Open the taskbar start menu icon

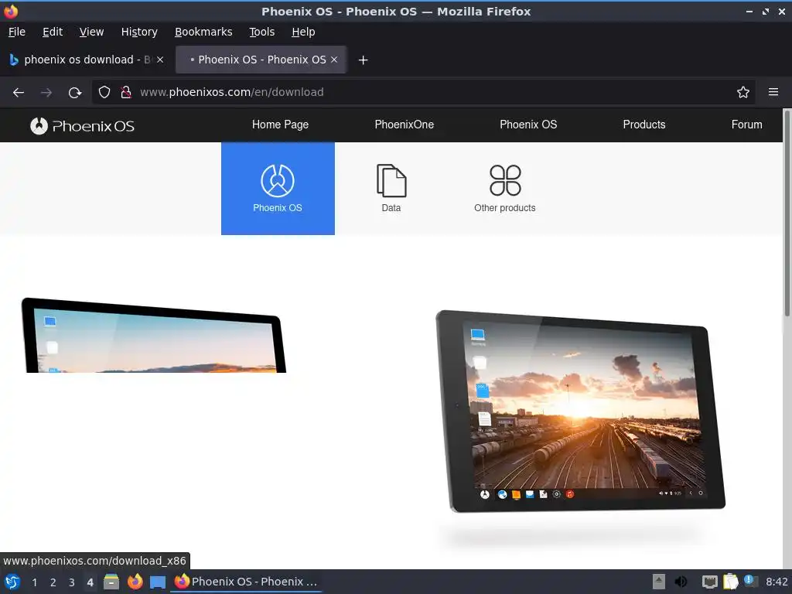pyautogui.click(x=12, y=582)
